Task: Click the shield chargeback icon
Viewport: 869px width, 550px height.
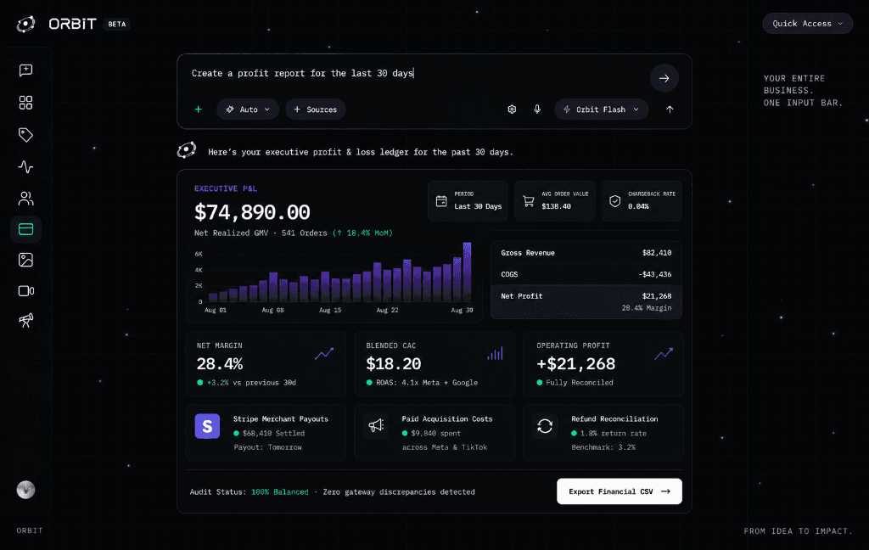Action: click(614, 201)
